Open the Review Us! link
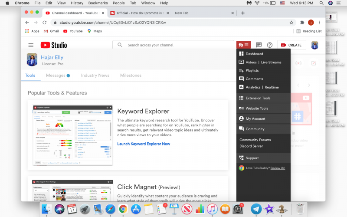The width and height of the screenshot is (347, 217). (x=278, y=168)
